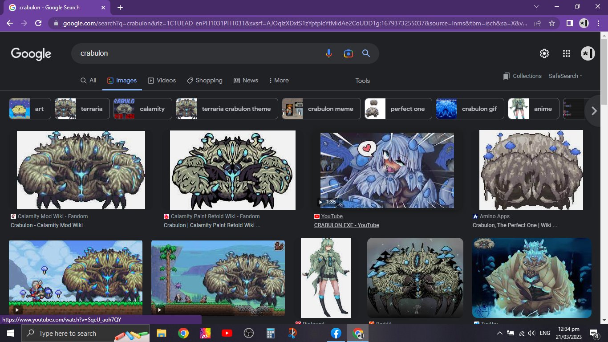Viewport: 608px width, 342px height.
Task: Bookmark this page with star icon
Action: (x=552, y=23)
